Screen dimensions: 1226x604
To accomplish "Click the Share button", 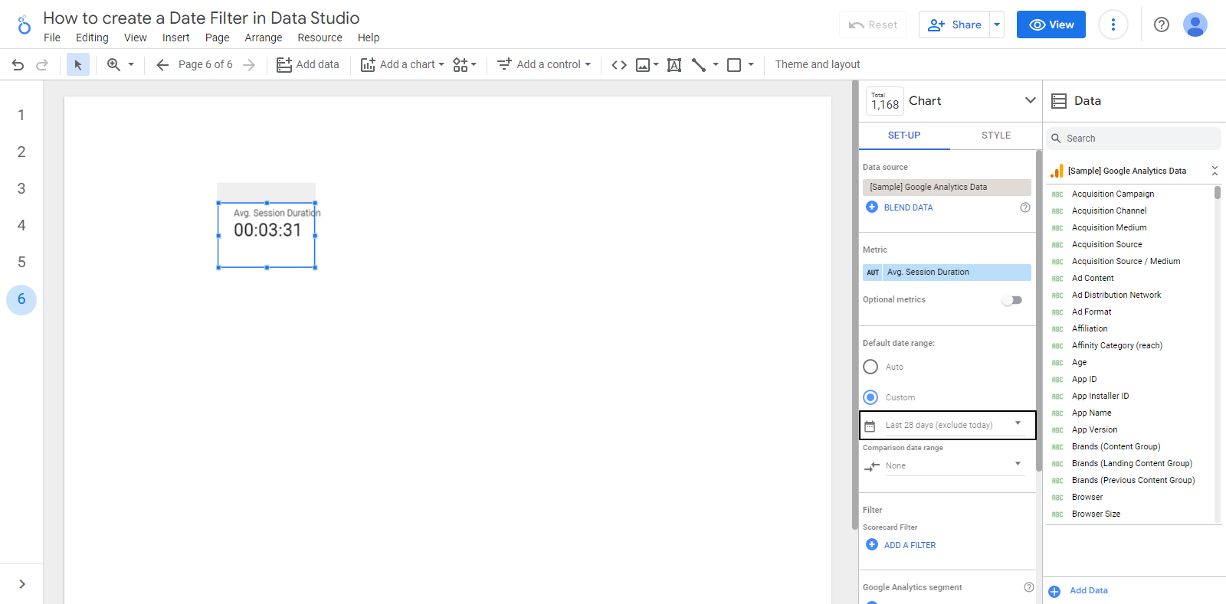I will (955, 24).
